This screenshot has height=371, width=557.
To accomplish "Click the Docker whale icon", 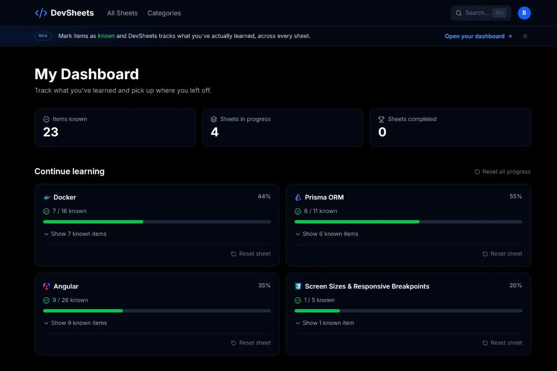I will click(47, 197).
